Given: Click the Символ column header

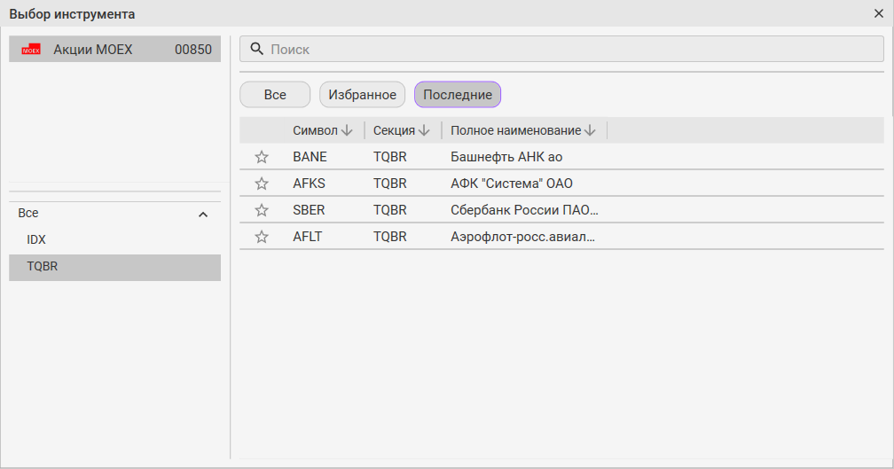Looking at the screenshot, I should tap(315, 130).
